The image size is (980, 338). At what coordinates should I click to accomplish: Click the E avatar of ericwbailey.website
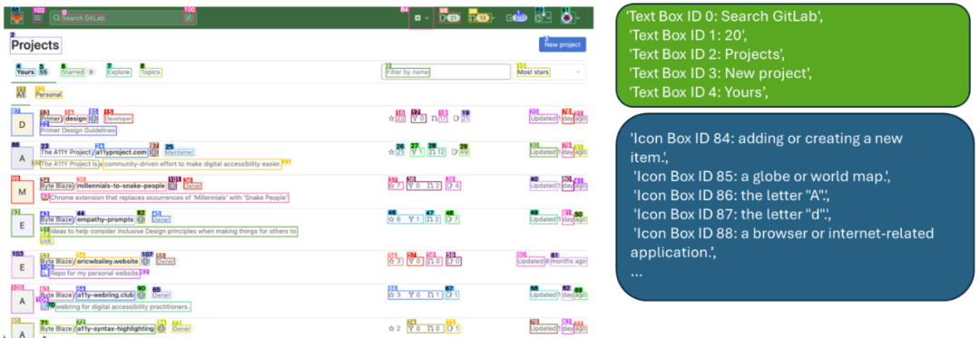[x=22, y=267]
